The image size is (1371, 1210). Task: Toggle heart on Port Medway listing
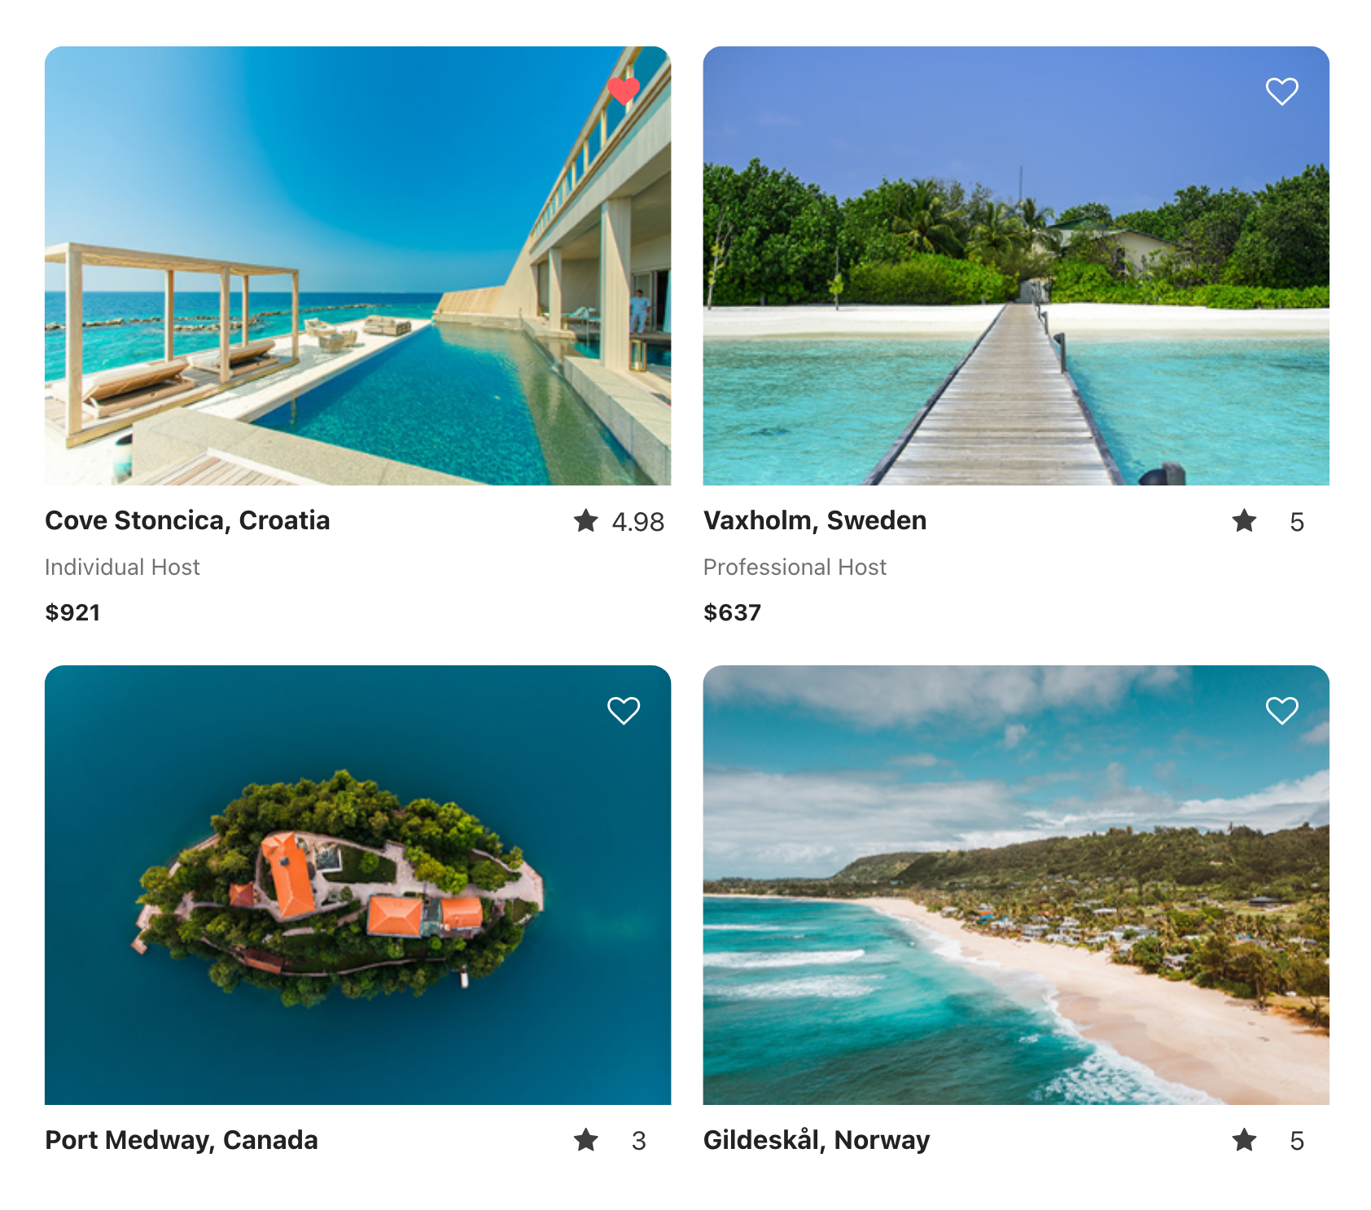click(624, 711)
